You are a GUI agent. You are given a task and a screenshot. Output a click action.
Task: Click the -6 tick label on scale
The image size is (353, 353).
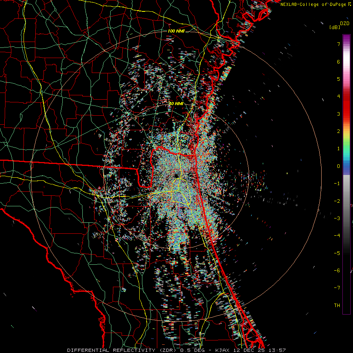click(x=337, y=271)
